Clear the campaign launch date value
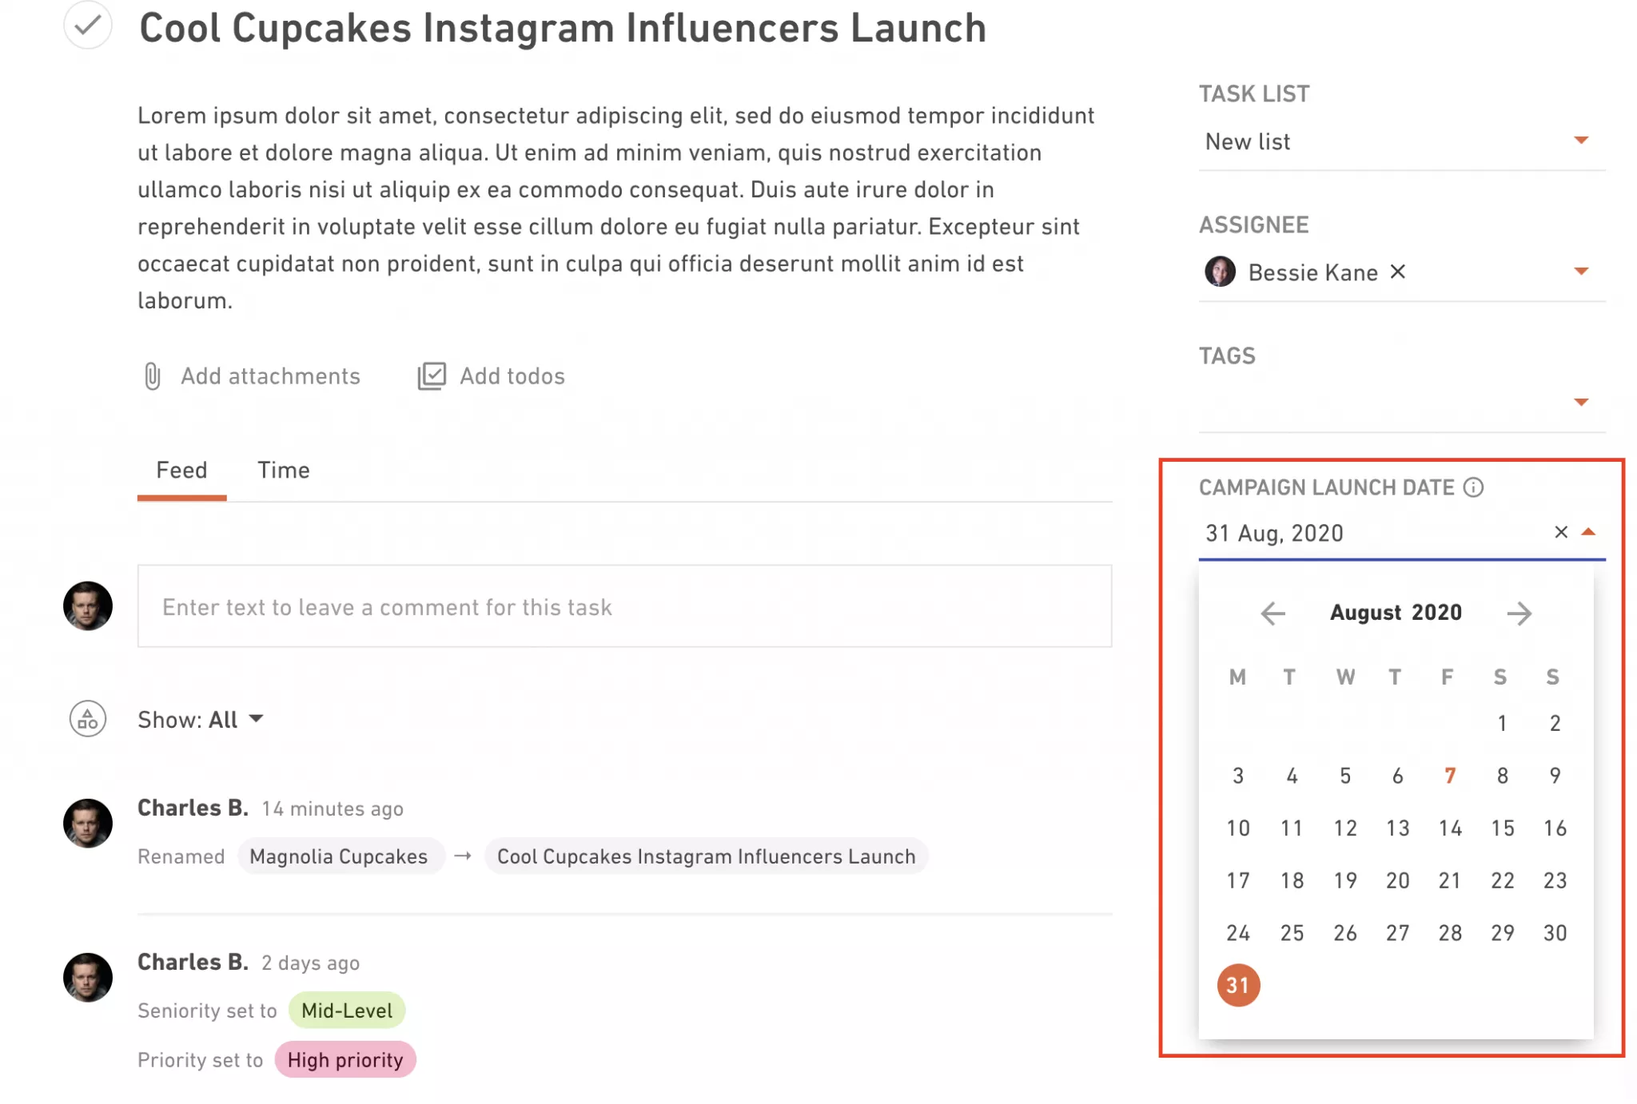 pos(1560,532)
